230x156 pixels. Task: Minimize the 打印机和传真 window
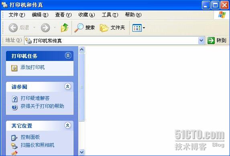click(206, 5)
